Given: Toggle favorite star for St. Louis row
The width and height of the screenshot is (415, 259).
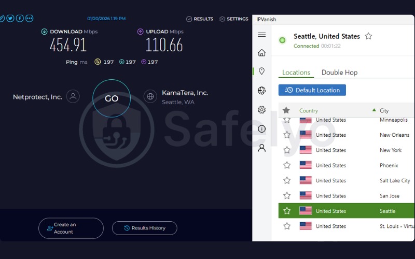Looking at the screenshot, I should click(287, 226).
